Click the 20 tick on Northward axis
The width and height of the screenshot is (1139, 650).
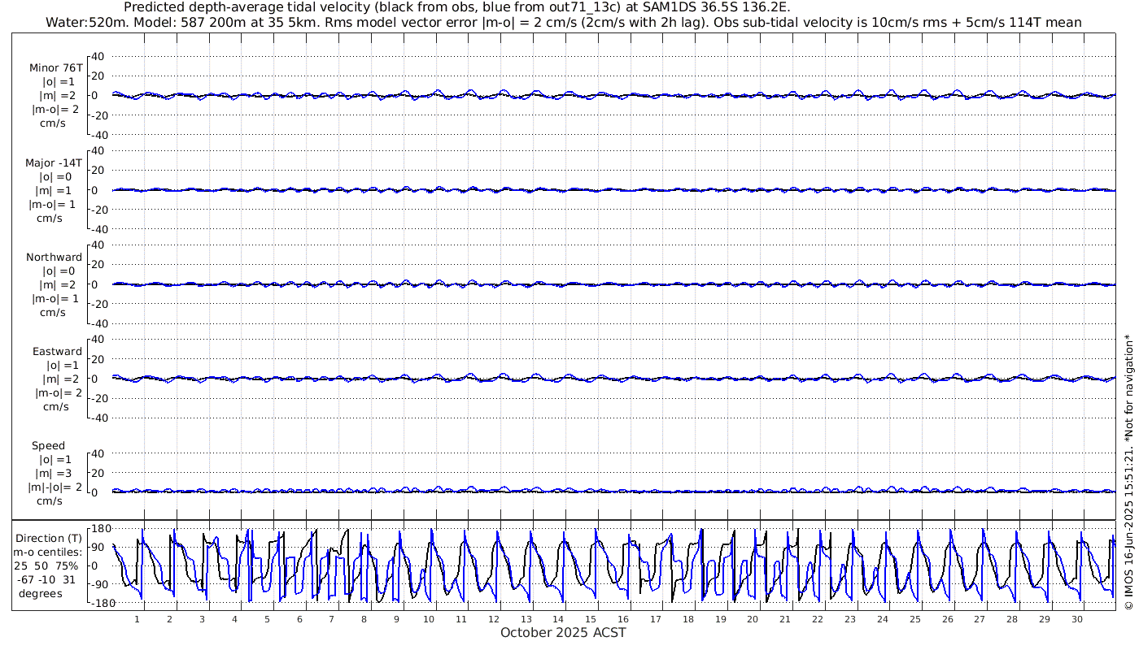tap(99, 264)
